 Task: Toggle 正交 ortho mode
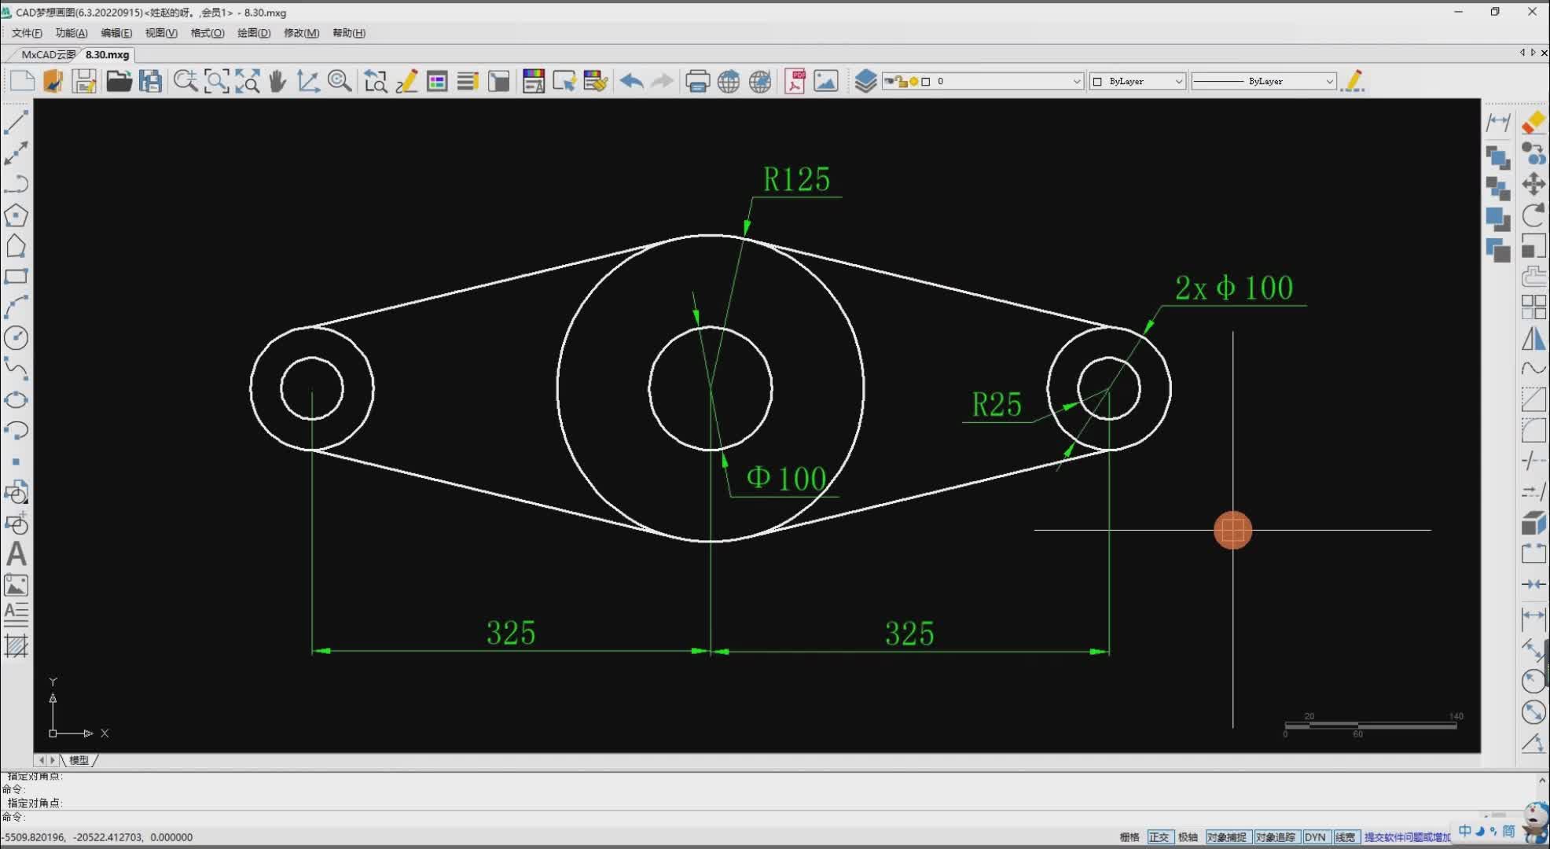1159,837
